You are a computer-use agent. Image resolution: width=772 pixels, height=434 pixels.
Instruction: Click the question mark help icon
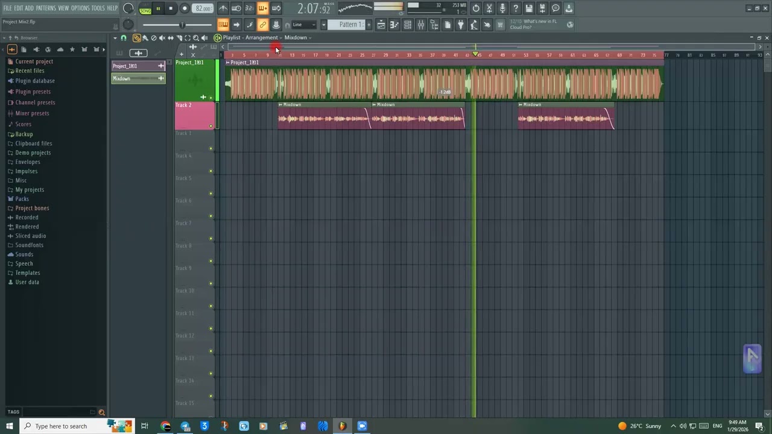[516, 8]
